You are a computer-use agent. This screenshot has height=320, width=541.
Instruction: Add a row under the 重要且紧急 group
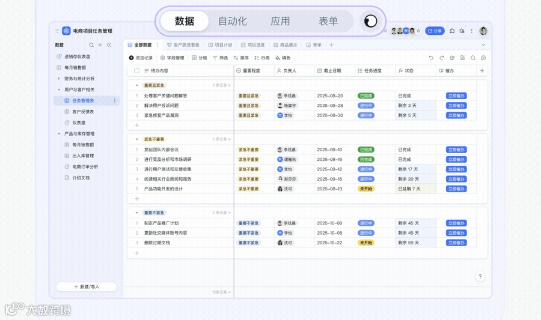coord(136,125)
